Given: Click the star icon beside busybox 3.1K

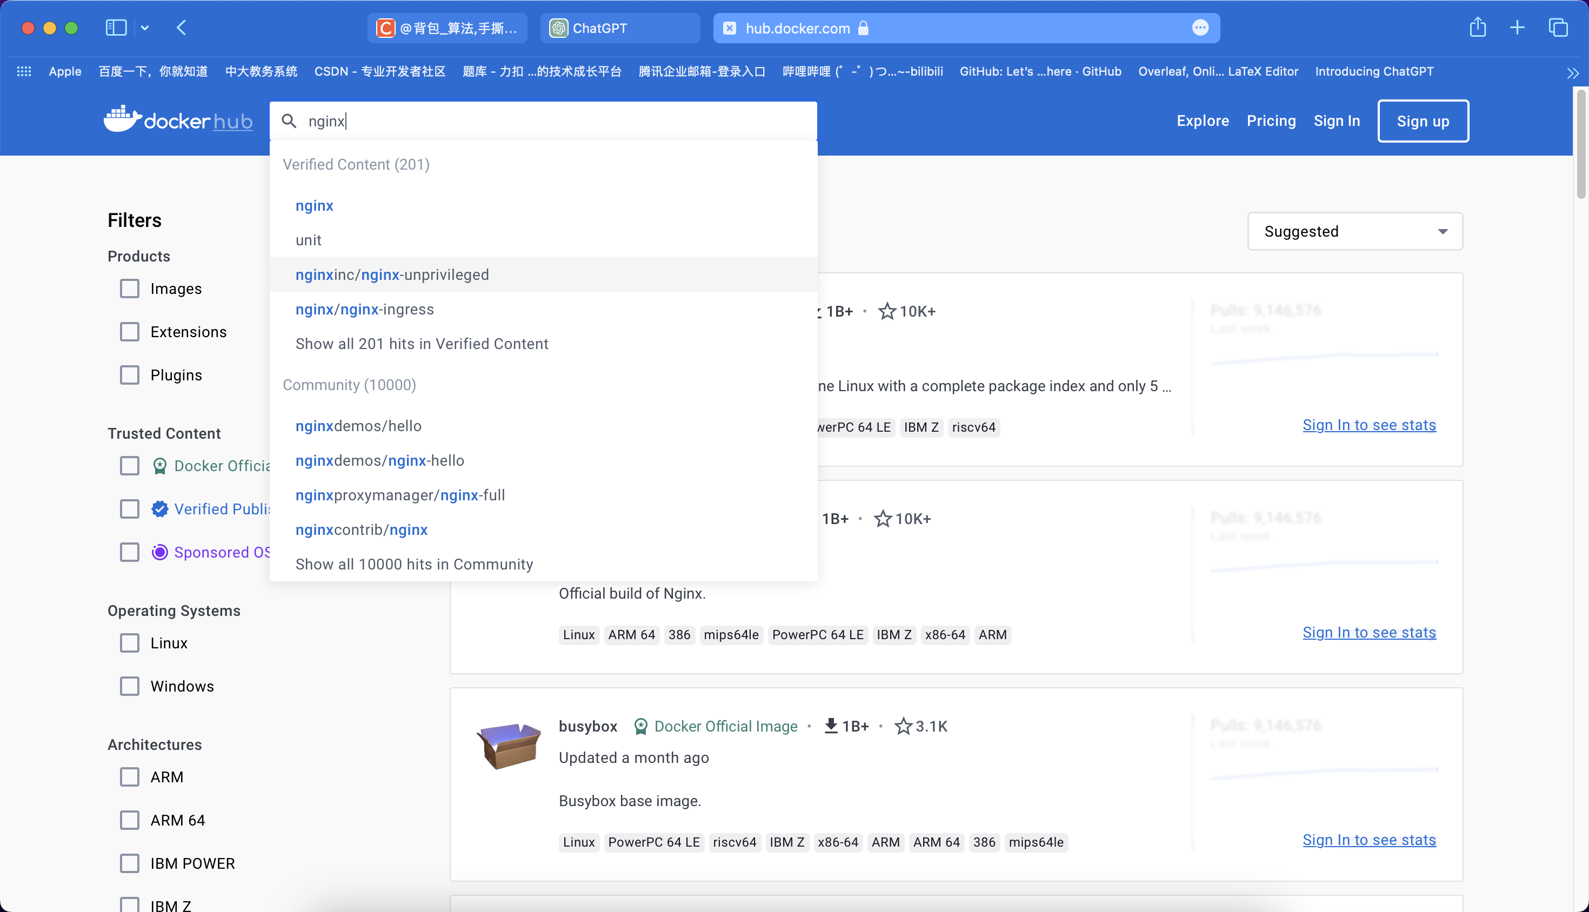Looking at the screenshot, I should click(903, 726).
